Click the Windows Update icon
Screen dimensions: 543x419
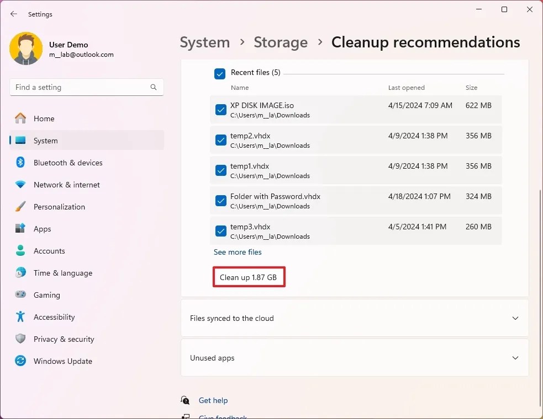coord(20,361)
